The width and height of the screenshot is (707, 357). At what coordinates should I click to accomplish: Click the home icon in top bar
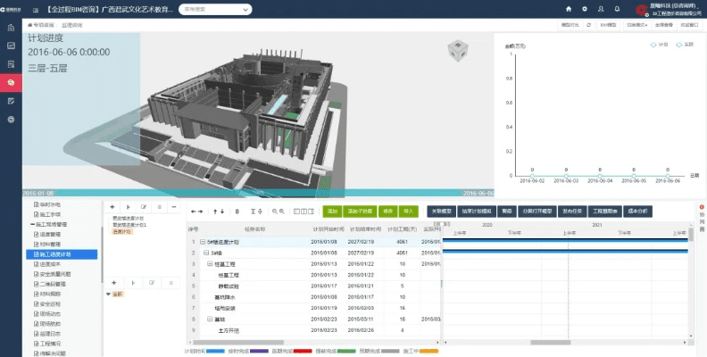[x=569, y=9]
